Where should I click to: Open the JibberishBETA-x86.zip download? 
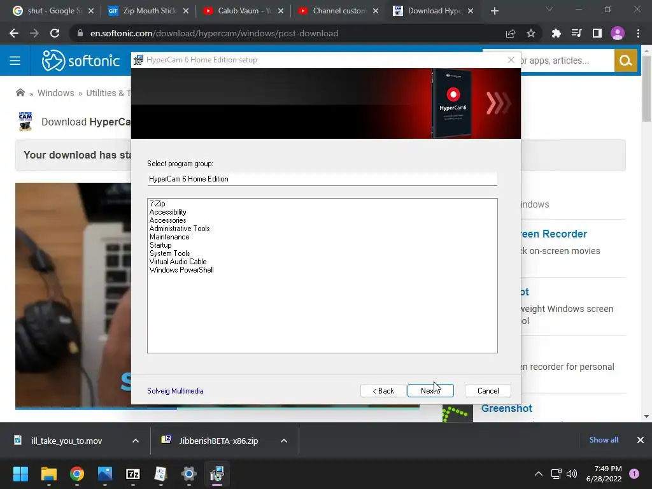218,441
